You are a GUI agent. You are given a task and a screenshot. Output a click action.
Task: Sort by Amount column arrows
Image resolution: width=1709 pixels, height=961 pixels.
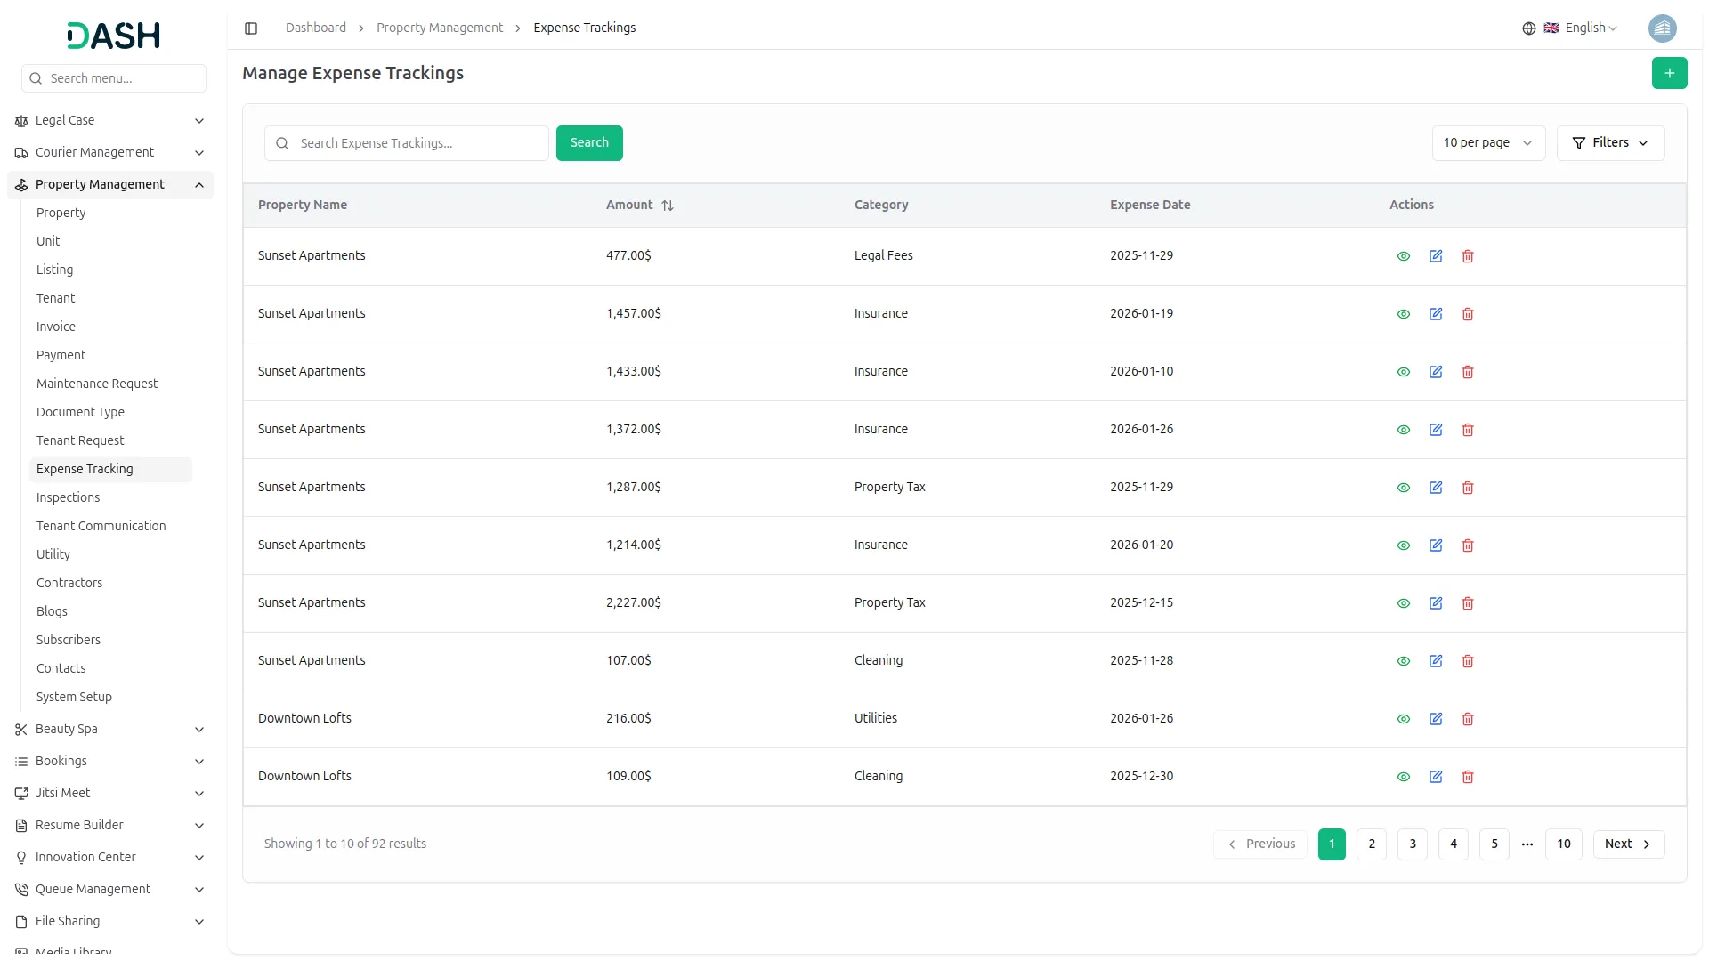(x=668, y=206)
